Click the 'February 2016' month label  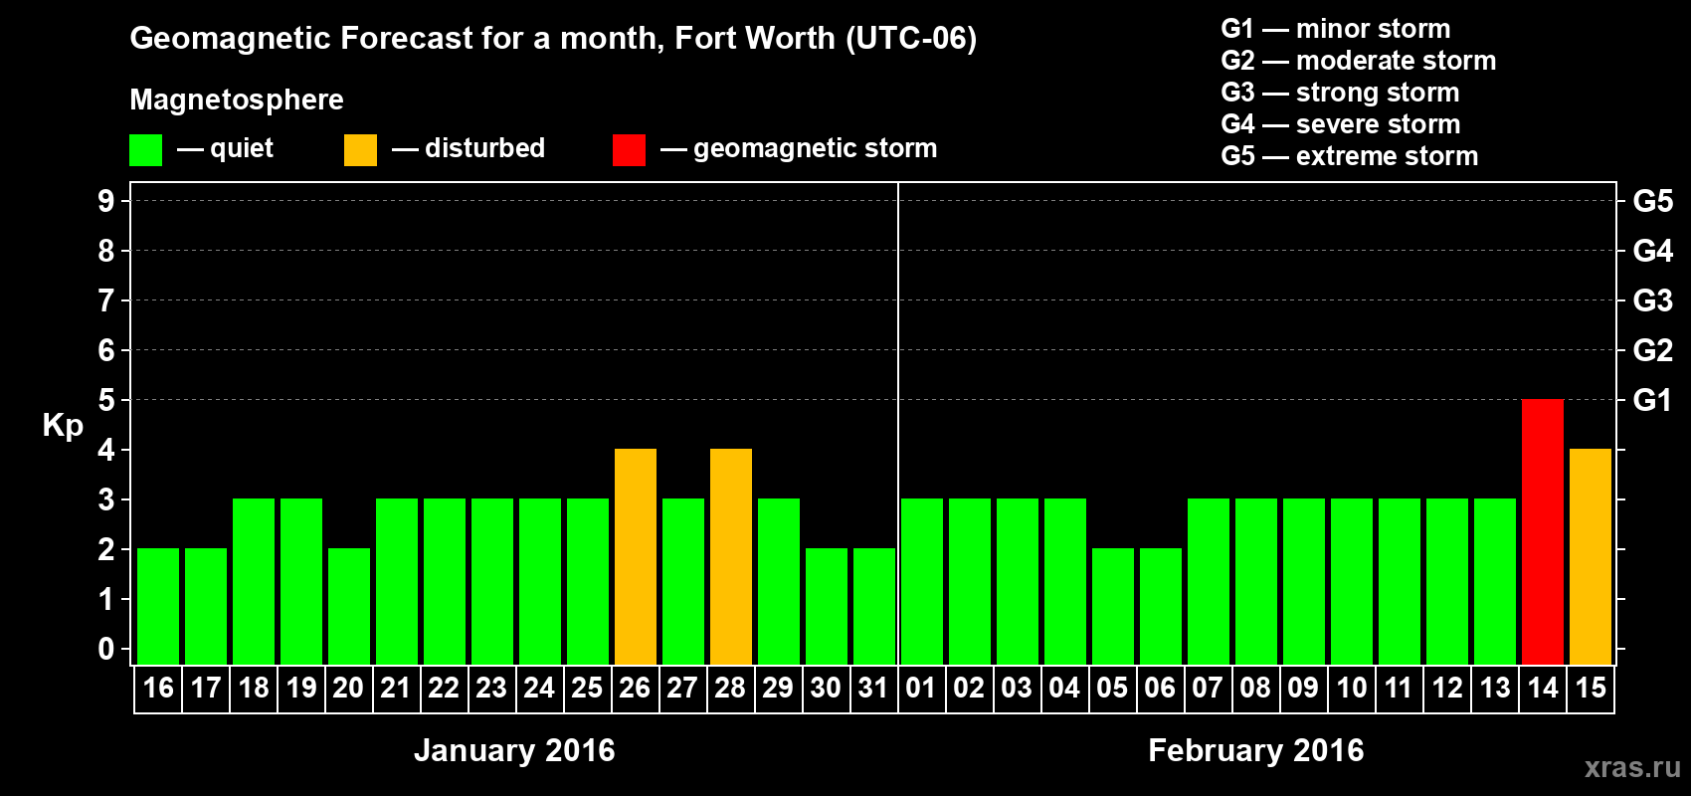(x=1256, y=750)
